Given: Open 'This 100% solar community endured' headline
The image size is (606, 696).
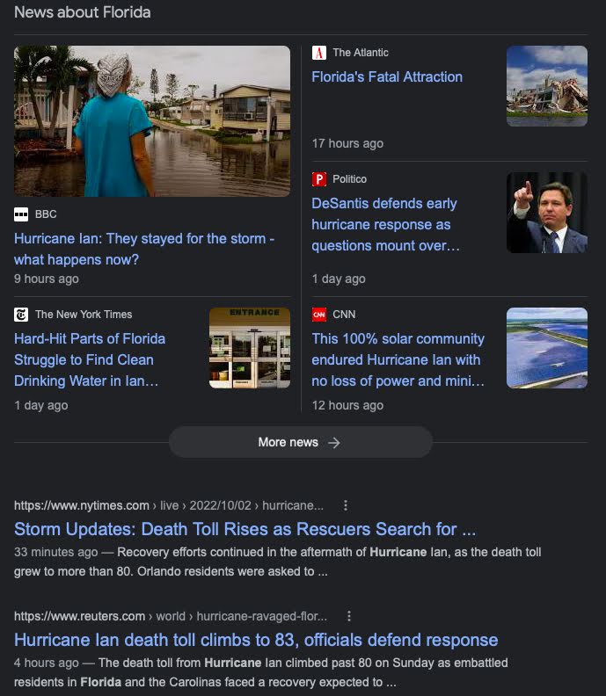Looking at the screenshot, I should click(398, 360).
